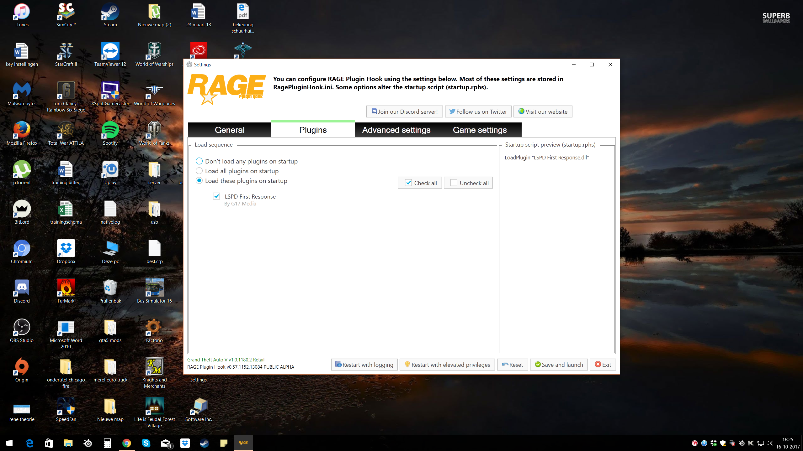Open the Advanced settings tab
This screenshot has height=451, width=803.
(396, 130)
